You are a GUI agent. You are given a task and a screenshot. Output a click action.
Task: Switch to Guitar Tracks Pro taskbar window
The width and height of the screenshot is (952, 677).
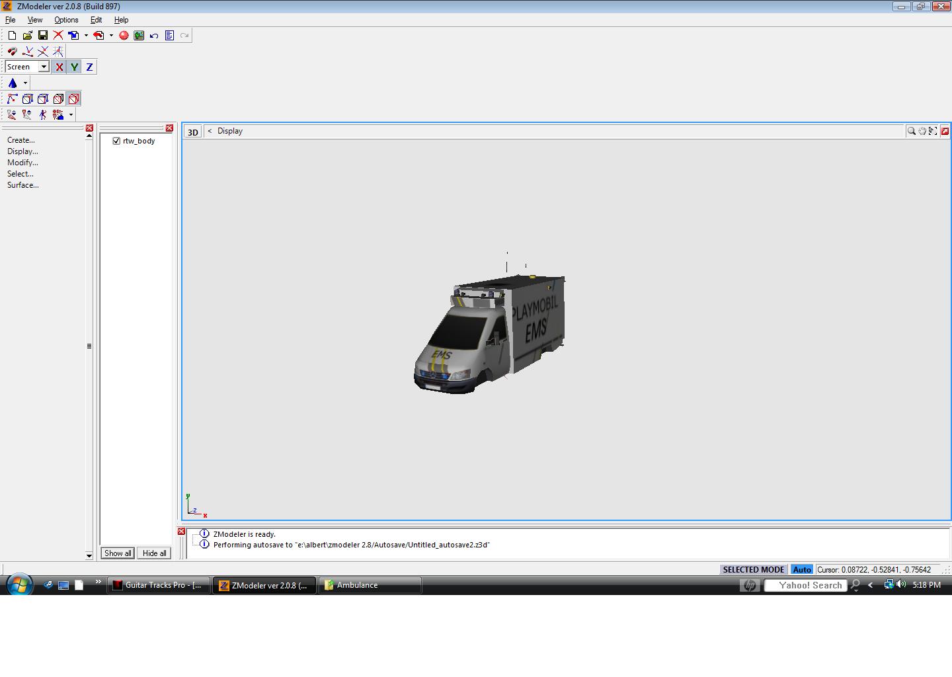coord(159,585)
